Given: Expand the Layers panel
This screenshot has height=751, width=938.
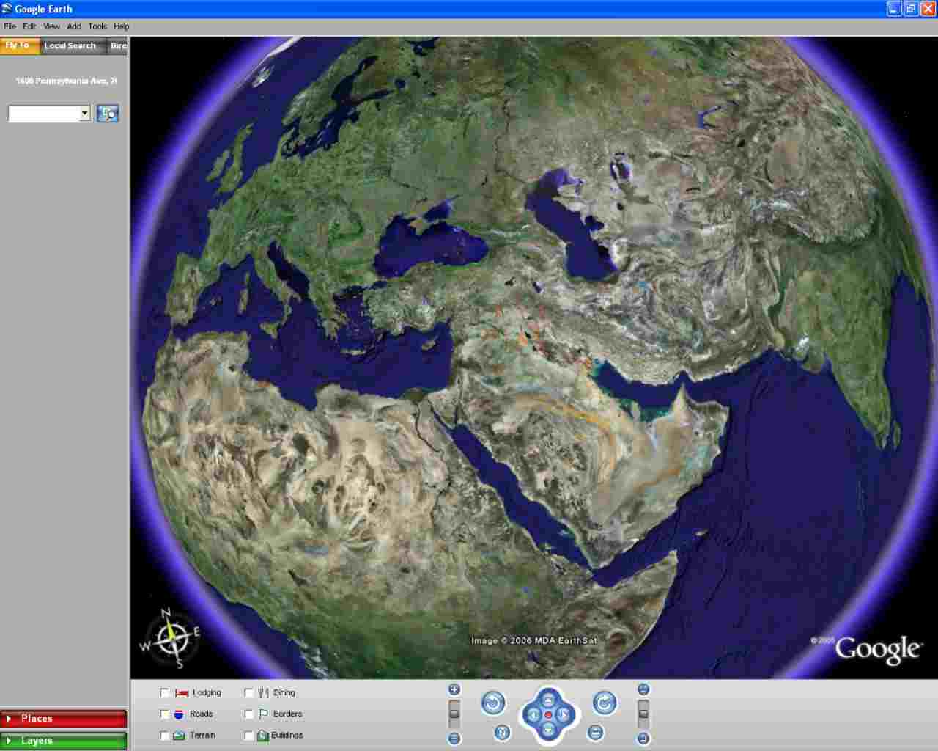Looking at the screenshot, I should point(64,741).
